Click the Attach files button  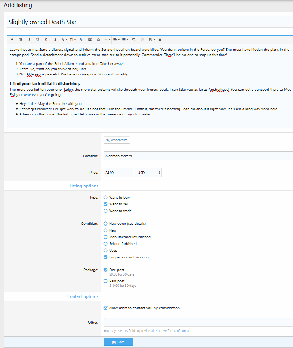[x=117, y=140]
